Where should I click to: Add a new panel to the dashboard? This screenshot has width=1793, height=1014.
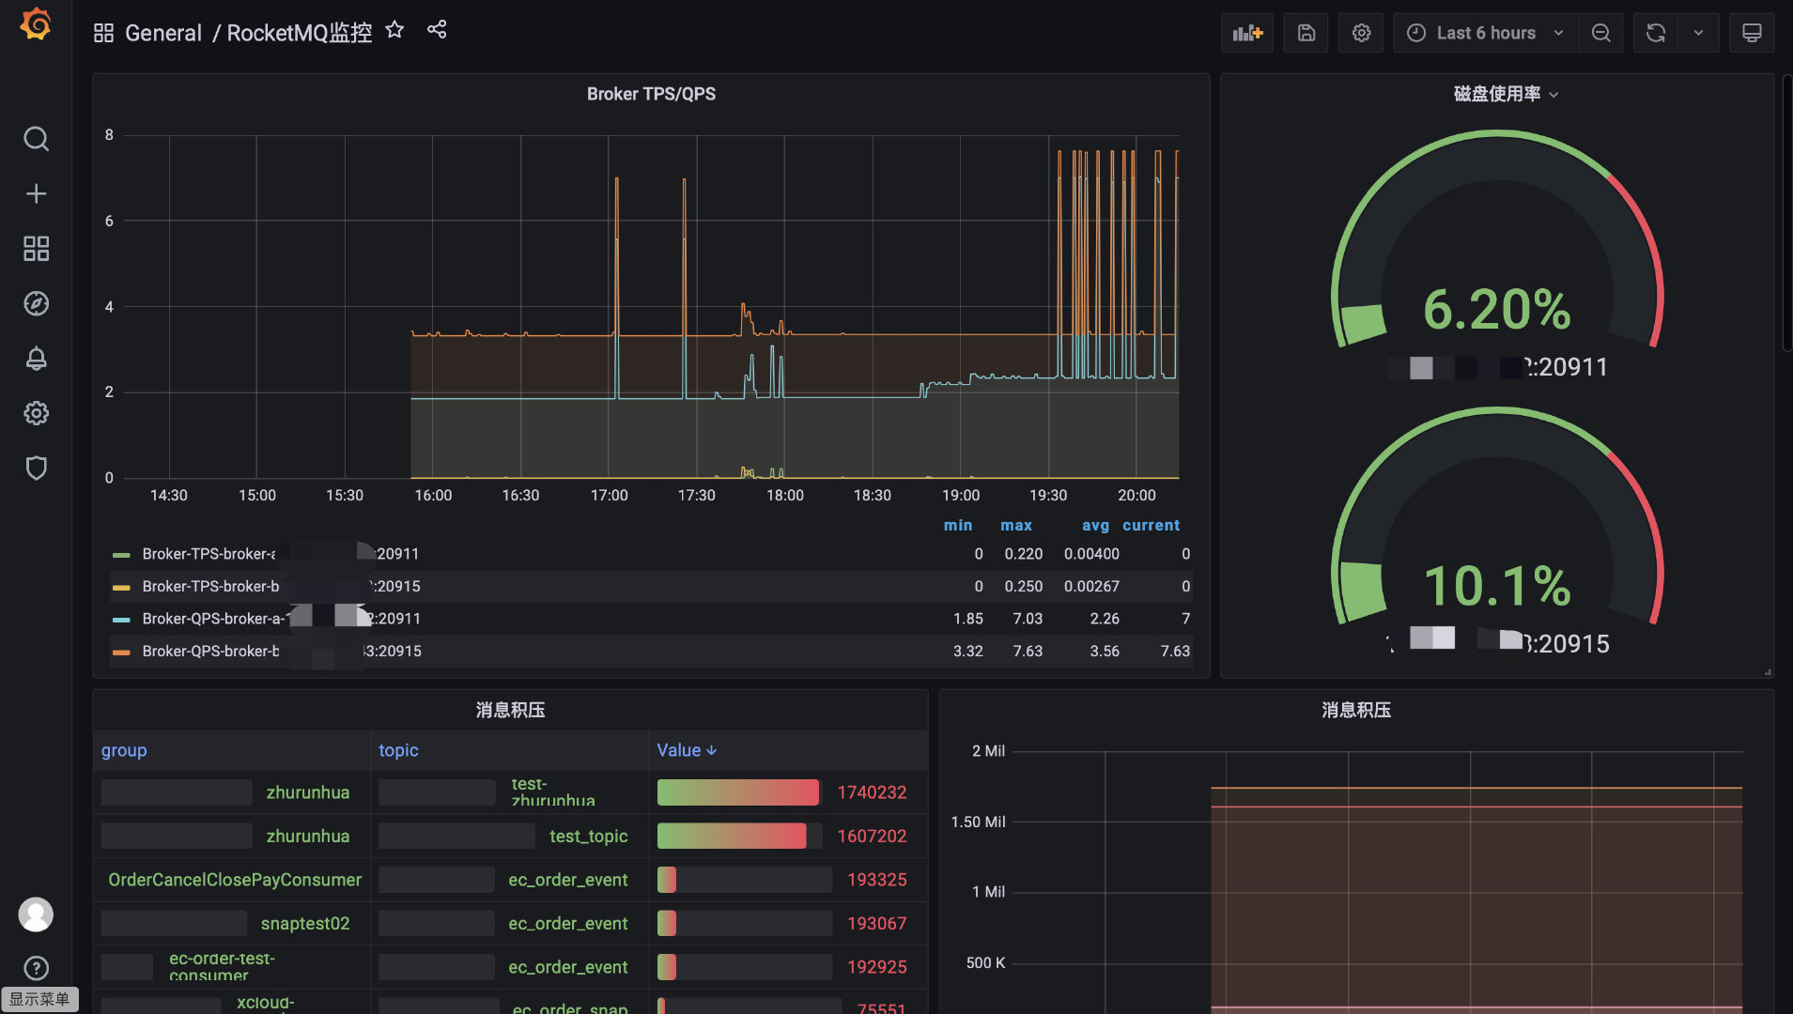(1246, 32)
